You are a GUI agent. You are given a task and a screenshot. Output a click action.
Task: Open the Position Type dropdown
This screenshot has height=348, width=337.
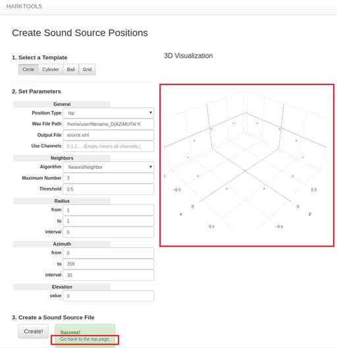109,113
